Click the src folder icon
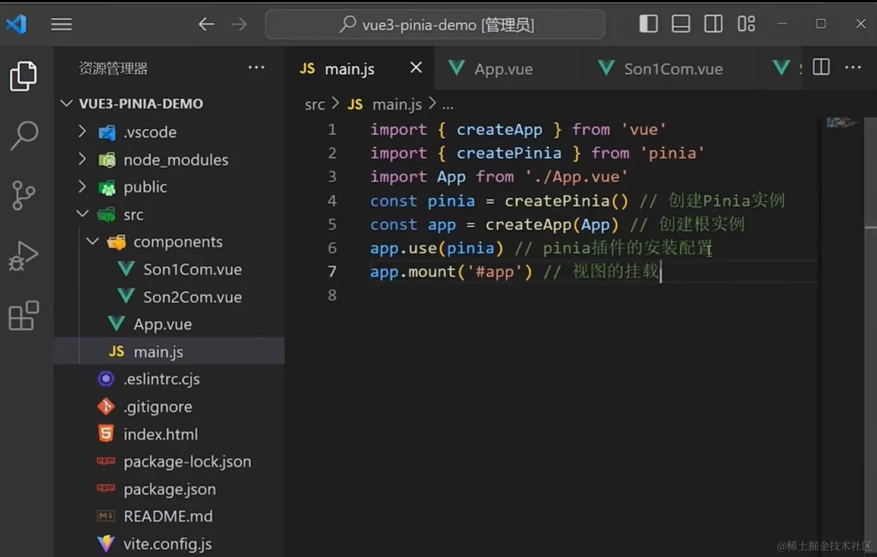The height and width of the screenshot is (557, 877). [x=107, y=214]
